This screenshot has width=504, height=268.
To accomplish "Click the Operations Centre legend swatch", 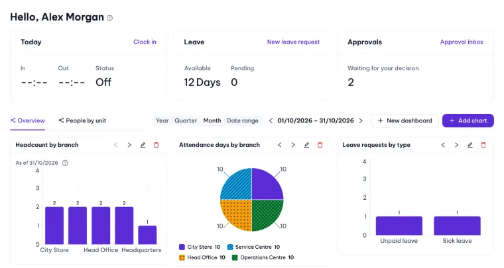I will (235, 257).
